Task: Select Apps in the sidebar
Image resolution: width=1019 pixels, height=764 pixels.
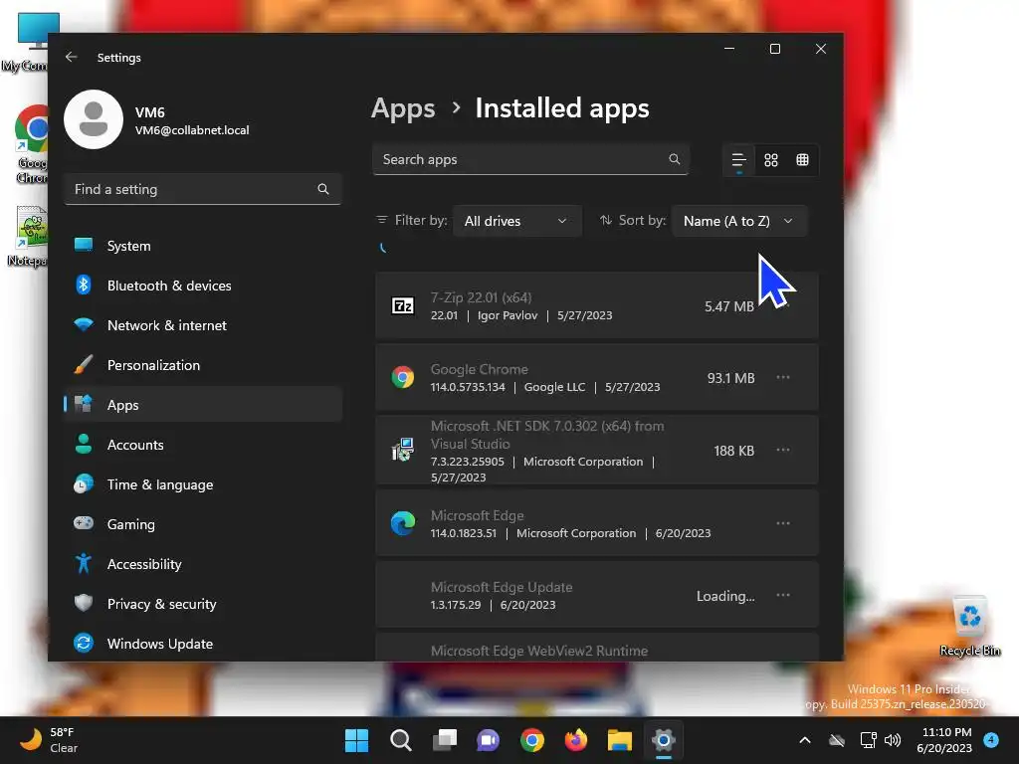Action: click(203, 405)
